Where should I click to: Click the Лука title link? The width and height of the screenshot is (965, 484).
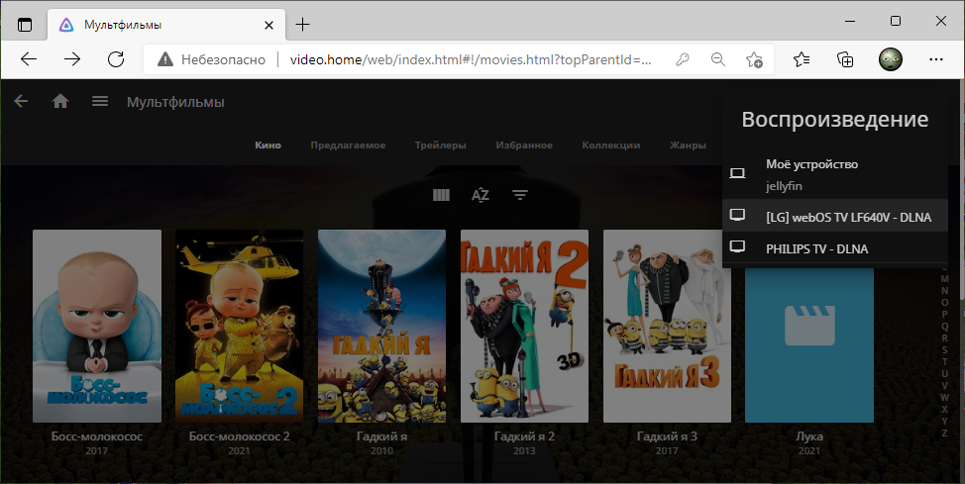pyautogui.click(x=809, y=436)
